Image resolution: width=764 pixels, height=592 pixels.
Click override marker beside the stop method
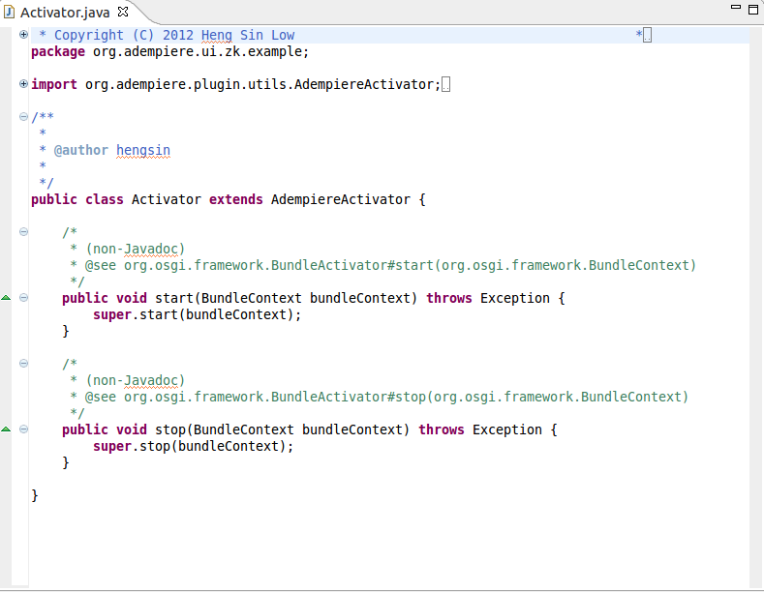pyautogui.click(x=7, y=429)
